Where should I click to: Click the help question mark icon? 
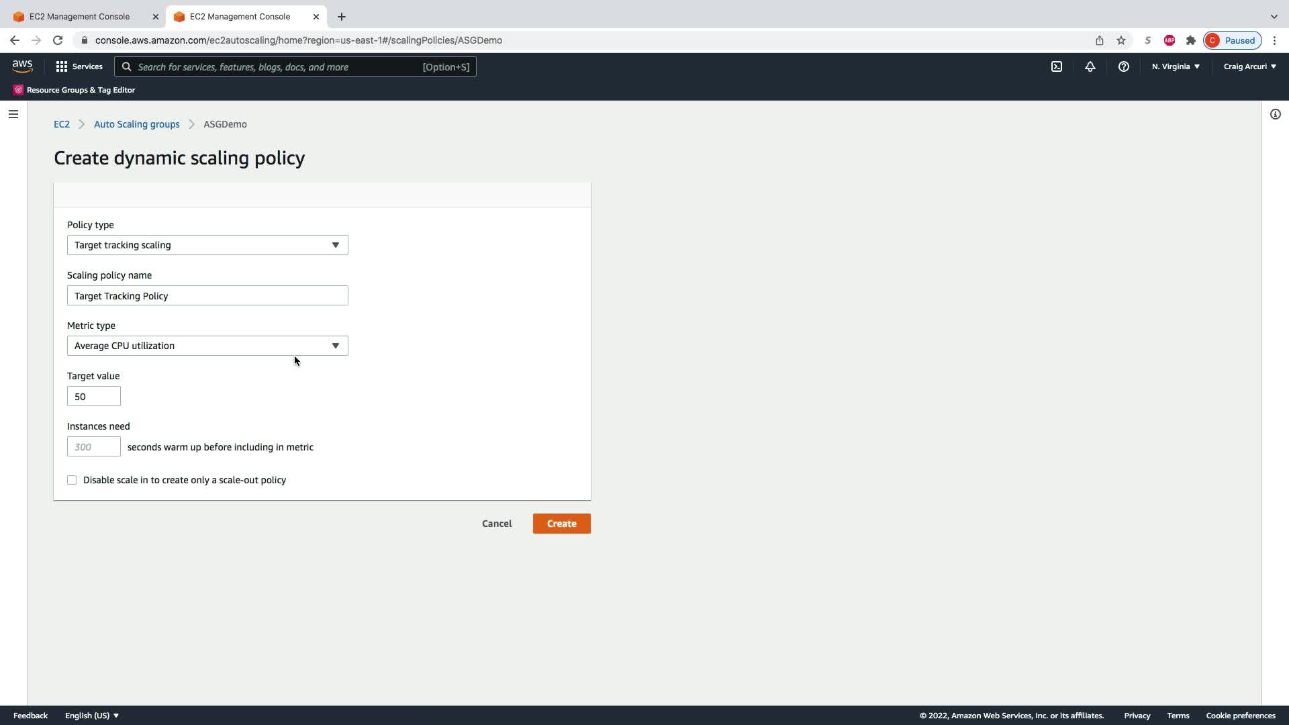1123,66
